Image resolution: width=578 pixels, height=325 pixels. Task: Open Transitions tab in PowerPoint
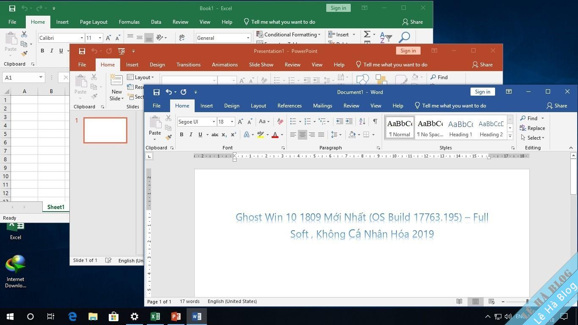point(188,65)
